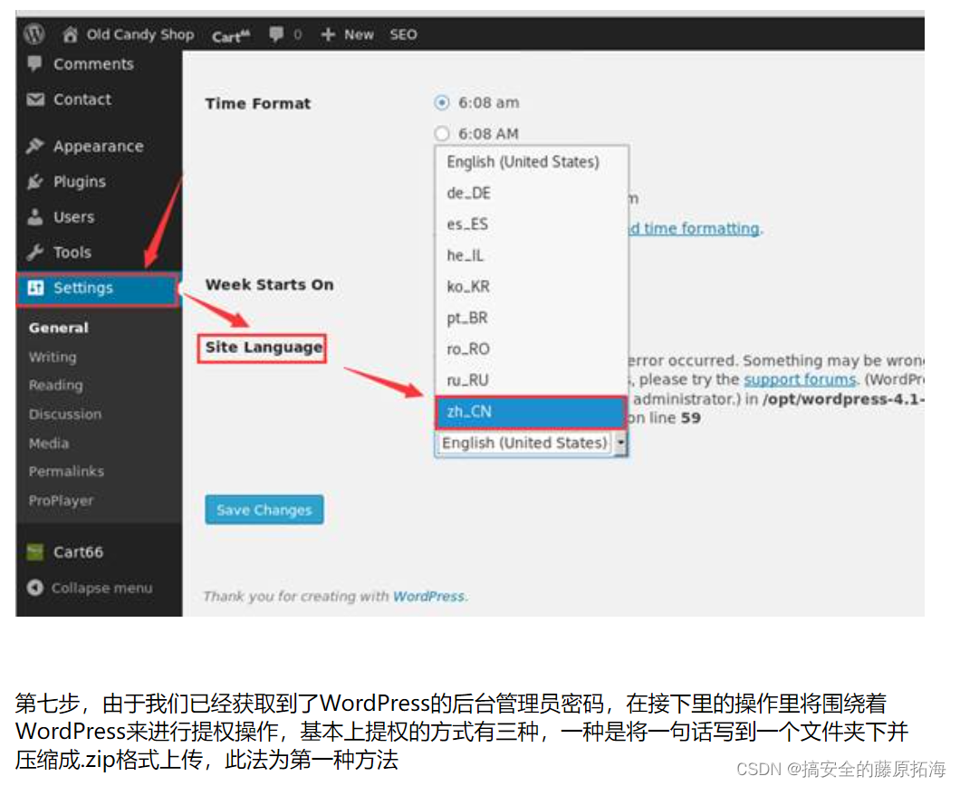Open the Settings menu
The image size is (960, 786).
click(83, 288)
